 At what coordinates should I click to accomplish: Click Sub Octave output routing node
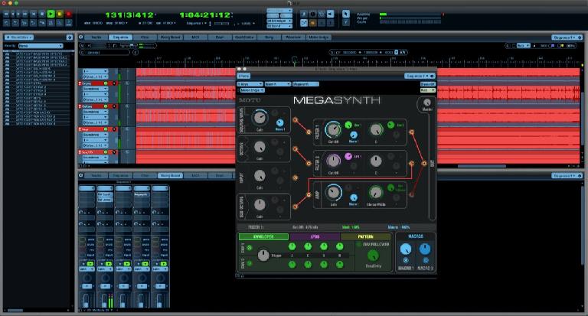(295, 207)
